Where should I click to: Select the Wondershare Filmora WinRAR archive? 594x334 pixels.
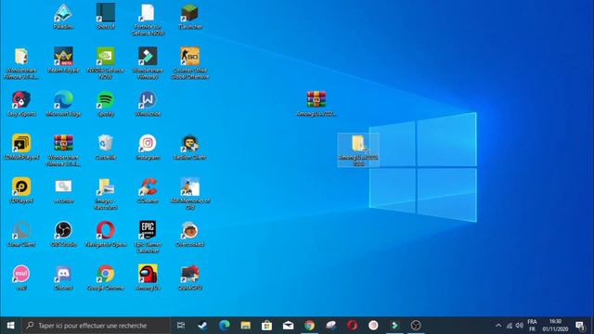pos(63,150)
